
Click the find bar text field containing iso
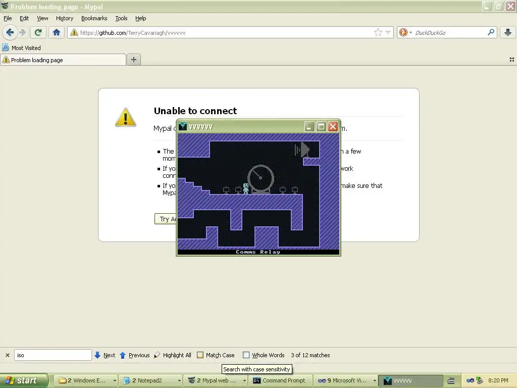point(53,355)
